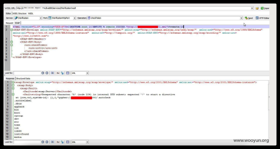Switch to the WSDL Structure tab

point(19,14)
